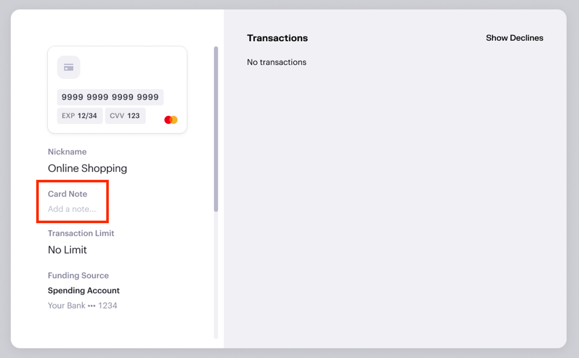Click the Funding Source label

[x=78, y=275]
